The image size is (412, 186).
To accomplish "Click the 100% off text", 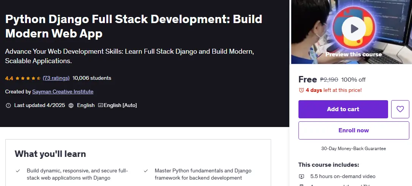I will click(353, 79).
